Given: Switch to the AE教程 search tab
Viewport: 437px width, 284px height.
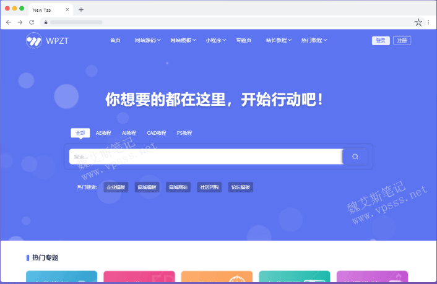Looking at the screenshot, I should [x=103, y=132].
